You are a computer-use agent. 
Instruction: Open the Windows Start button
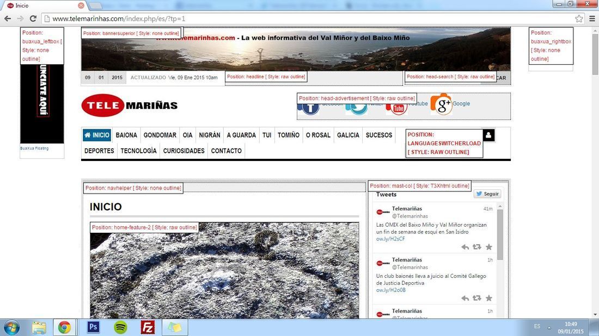pyautogui.click(x=11, y=327)
